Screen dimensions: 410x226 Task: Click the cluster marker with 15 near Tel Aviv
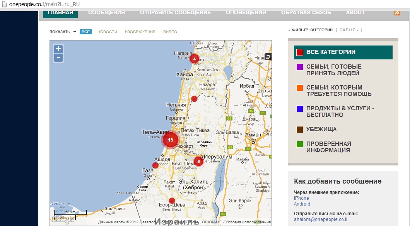170,140
